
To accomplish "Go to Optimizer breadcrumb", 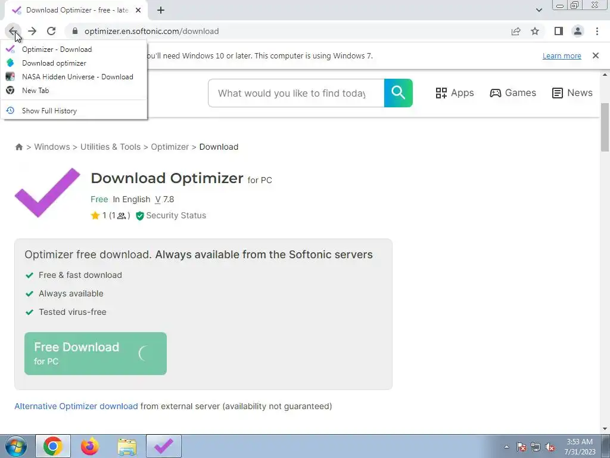I will coord(170,147).
